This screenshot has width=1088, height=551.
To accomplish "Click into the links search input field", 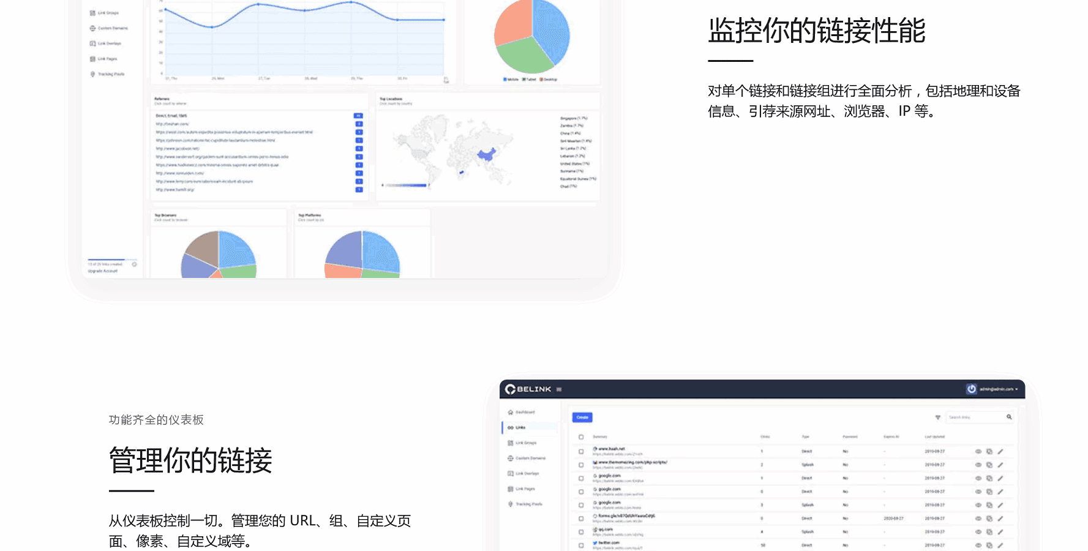I will (x=974, y=418).
